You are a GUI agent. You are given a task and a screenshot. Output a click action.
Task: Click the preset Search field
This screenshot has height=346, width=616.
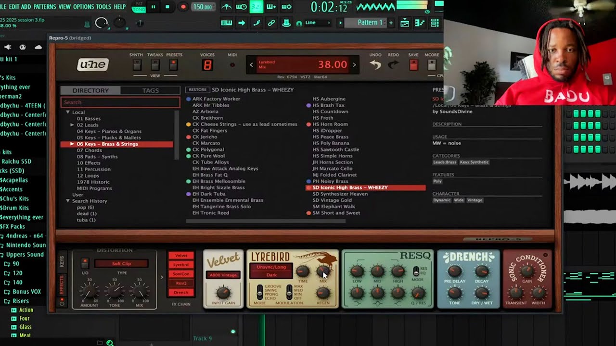tap(120, 102)
